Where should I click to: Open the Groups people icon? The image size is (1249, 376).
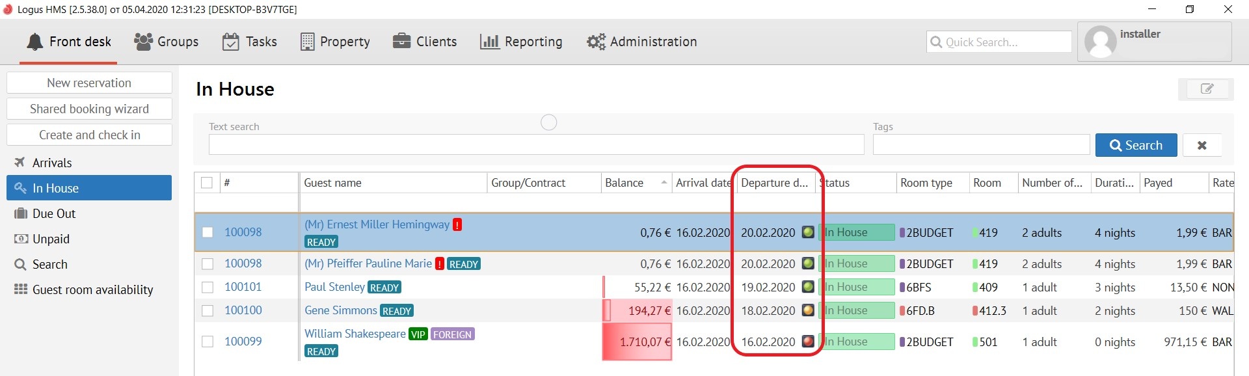coord(143,42)
